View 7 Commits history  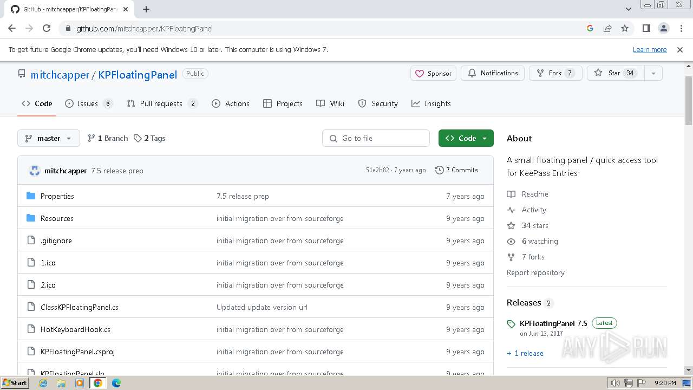(x=456, y=170)
